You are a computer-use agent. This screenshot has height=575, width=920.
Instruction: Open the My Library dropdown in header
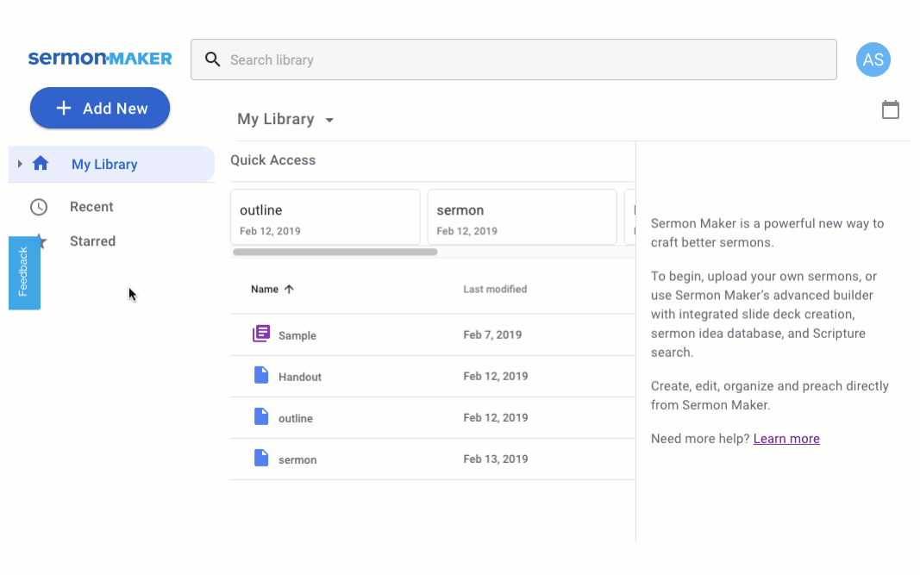[x=285, y=119]
